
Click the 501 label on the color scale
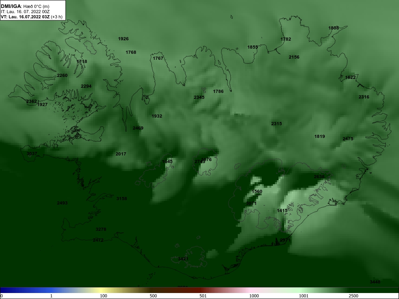tap(203, 296)
